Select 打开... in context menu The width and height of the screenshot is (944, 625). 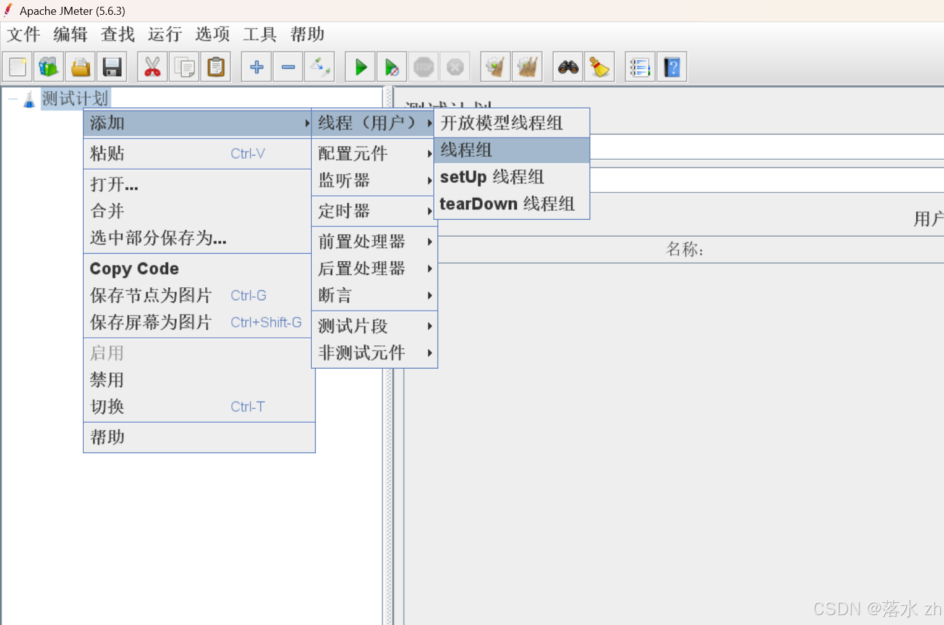(197, 184)
